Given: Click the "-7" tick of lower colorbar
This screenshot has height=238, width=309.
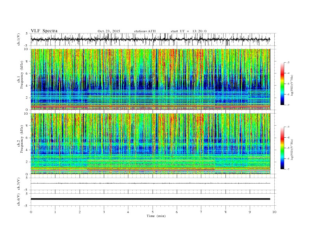Looking at the screenshot, I should tap(288, 169).
